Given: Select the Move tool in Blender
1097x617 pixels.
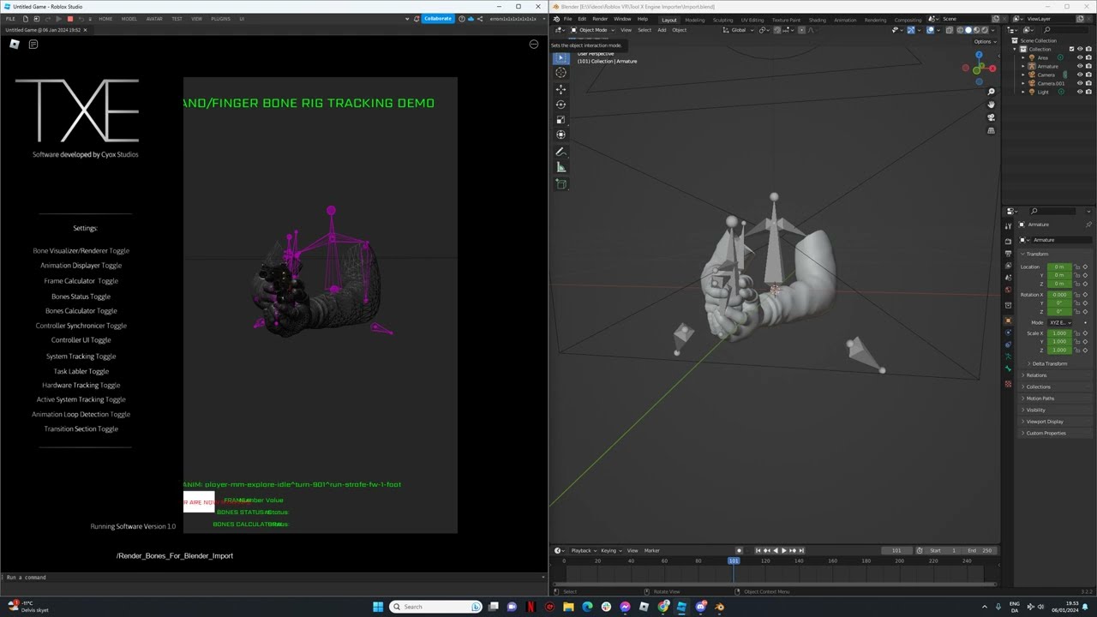Looking at the screenshot, I should pyautogui.click(x=560, y=89).
